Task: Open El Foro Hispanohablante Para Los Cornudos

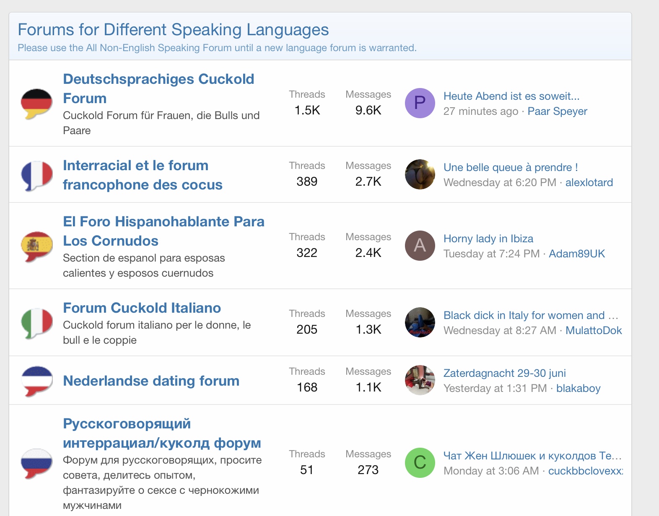Action: 163,231
